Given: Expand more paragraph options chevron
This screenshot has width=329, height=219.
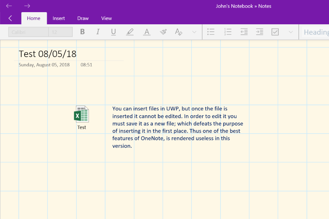Looking at the screenshot, I should pyautogui.click(x=291, y=32).
